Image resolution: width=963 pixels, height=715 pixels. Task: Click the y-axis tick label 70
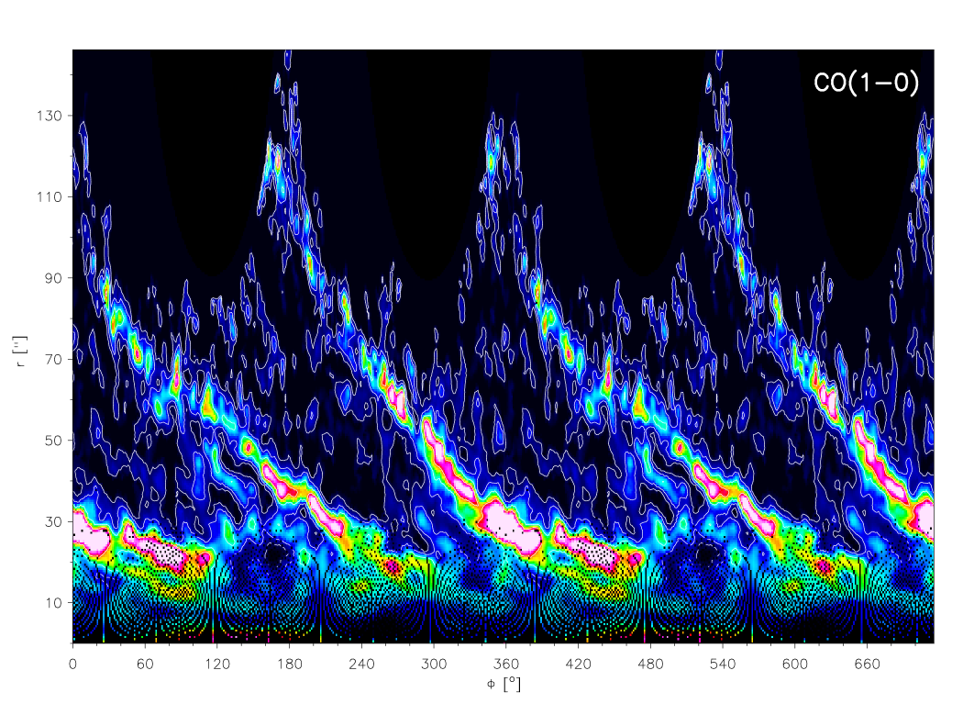tap(53, 360)
